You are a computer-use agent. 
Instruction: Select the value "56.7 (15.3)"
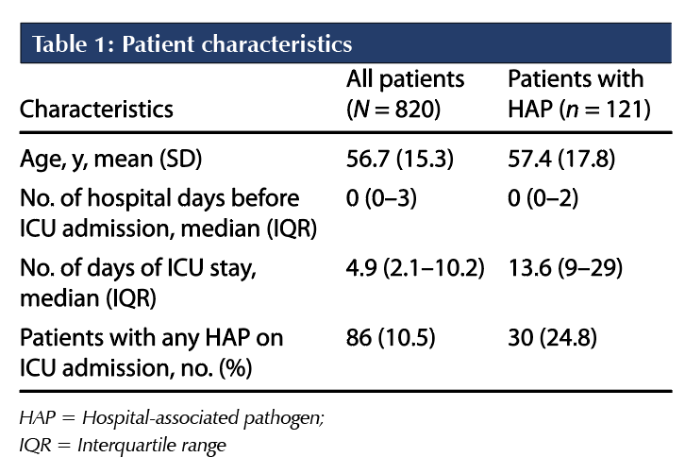[x=399, y=159]
